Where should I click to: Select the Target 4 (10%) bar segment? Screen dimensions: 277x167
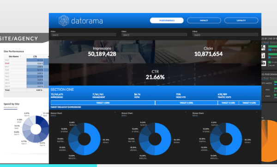(249, 103)
